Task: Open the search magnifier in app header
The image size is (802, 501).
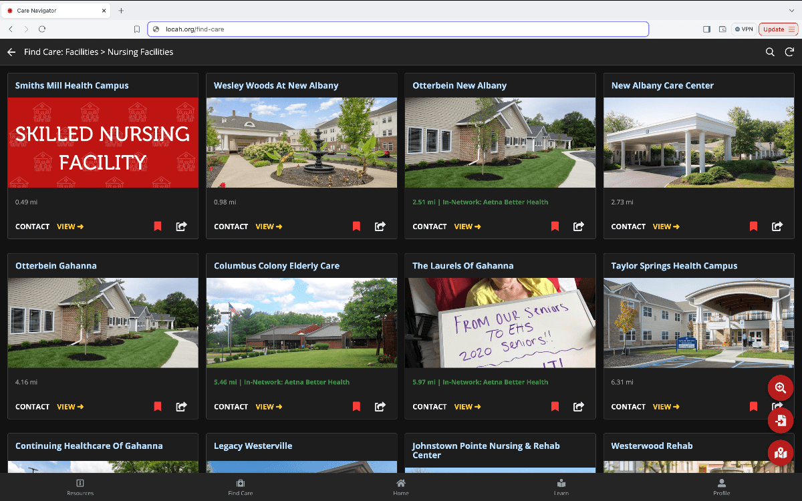Action: pos(770,52)
